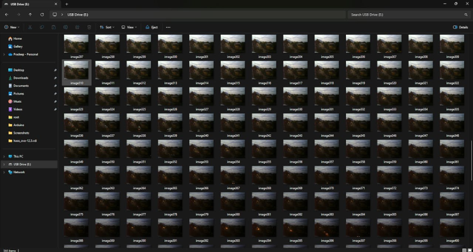This screenshot has width=473, height=252.
Task: Open Home in the navigation pane
Action: pyautogui.click(x=15, y=38)
